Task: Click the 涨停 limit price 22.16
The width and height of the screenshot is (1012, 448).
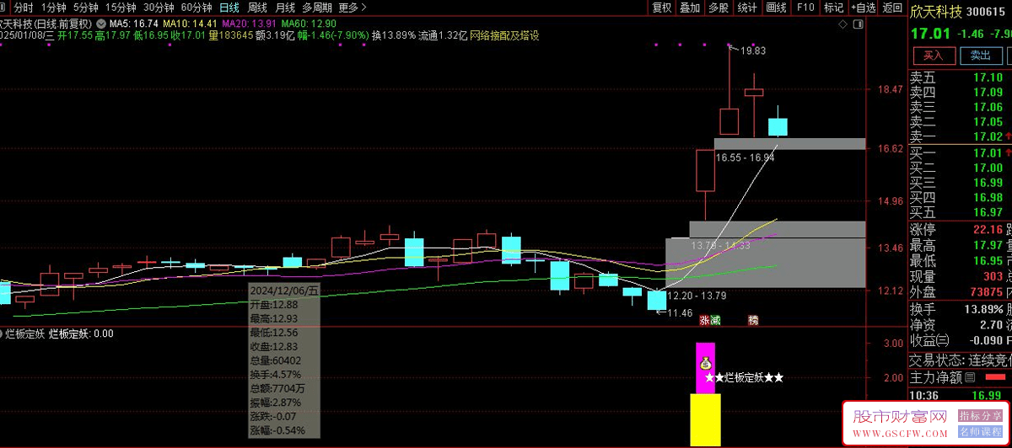Action: (987, 230)
